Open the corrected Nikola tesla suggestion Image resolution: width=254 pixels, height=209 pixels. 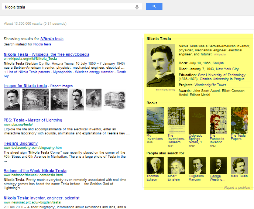tap(52, 39)
